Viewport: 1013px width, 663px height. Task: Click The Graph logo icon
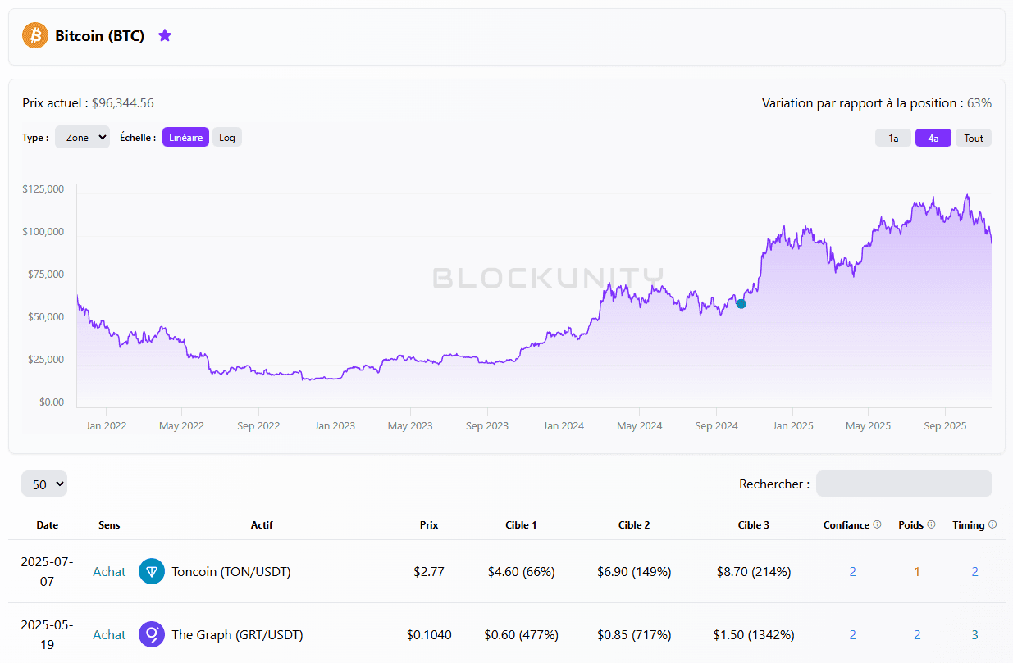pos(152,634)
